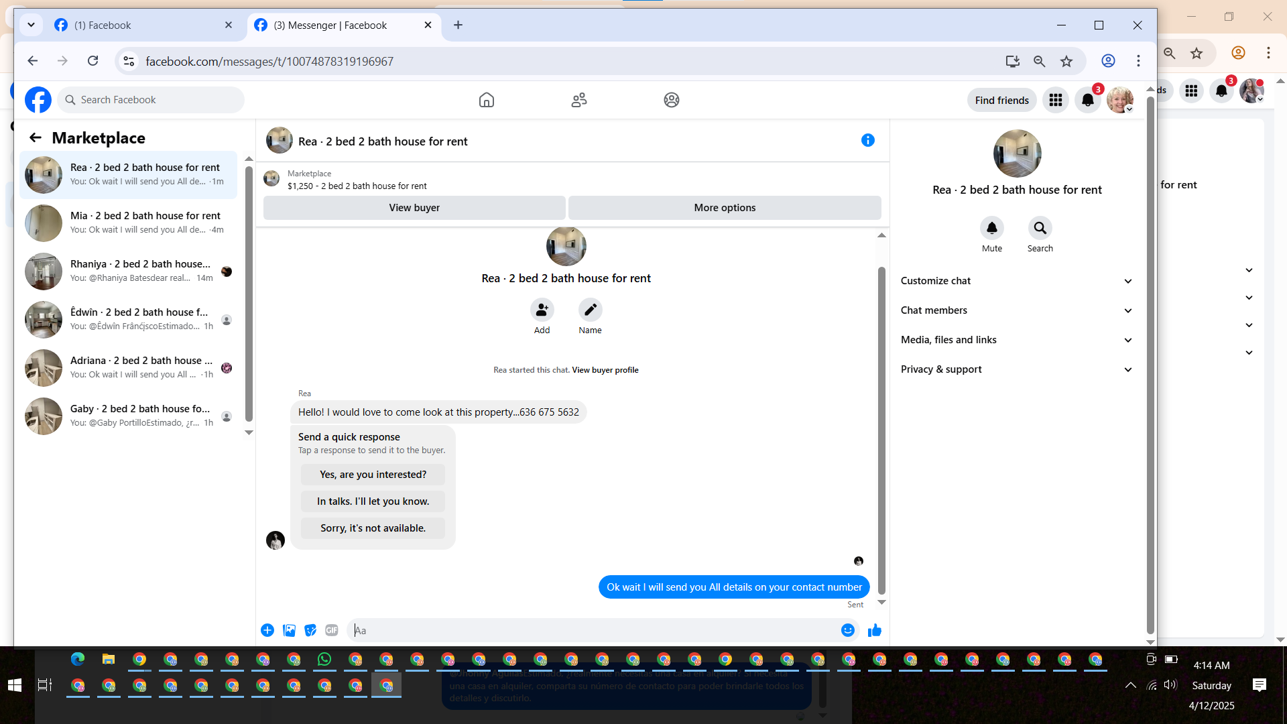Search in conversation magnifier icon
Screen dimensions: 1287x724
[1040, 228]
